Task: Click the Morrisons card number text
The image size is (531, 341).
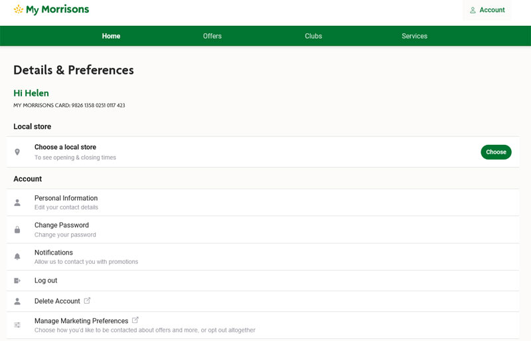Action: tap(69, 106)
